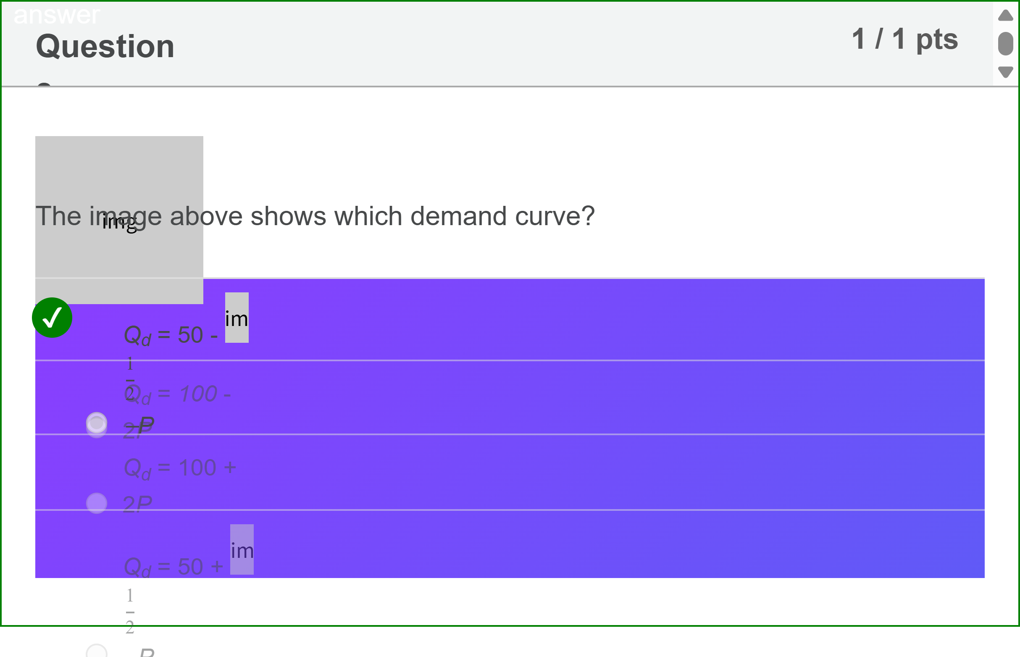Image resolution: width=1020 pixels, height=657 pixels.
Task: Click the 1 / 1 pts score
Action: pyautogui.click(x=905, y=39)
